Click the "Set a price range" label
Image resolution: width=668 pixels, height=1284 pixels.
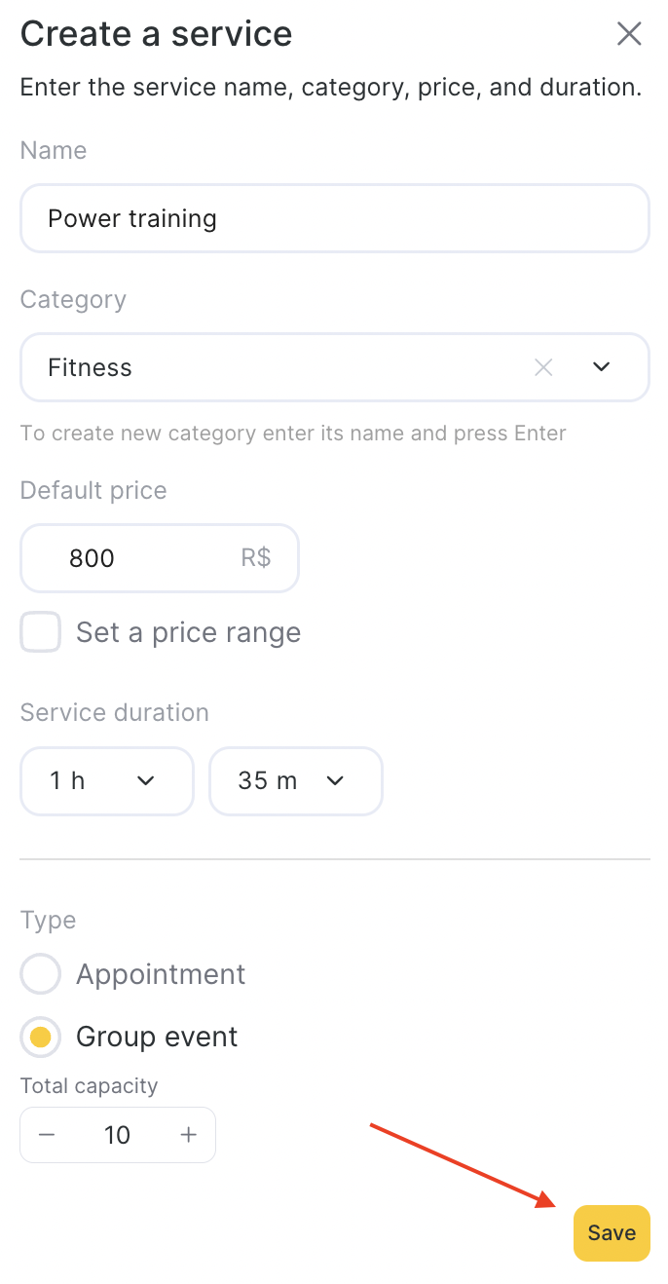click(188, 632)
